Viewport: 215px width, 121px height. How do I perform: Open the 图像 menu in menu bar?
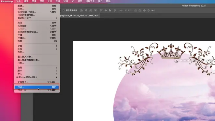34,1
